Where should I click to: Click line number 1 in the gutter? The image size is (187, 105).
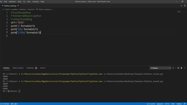point(7,13)
